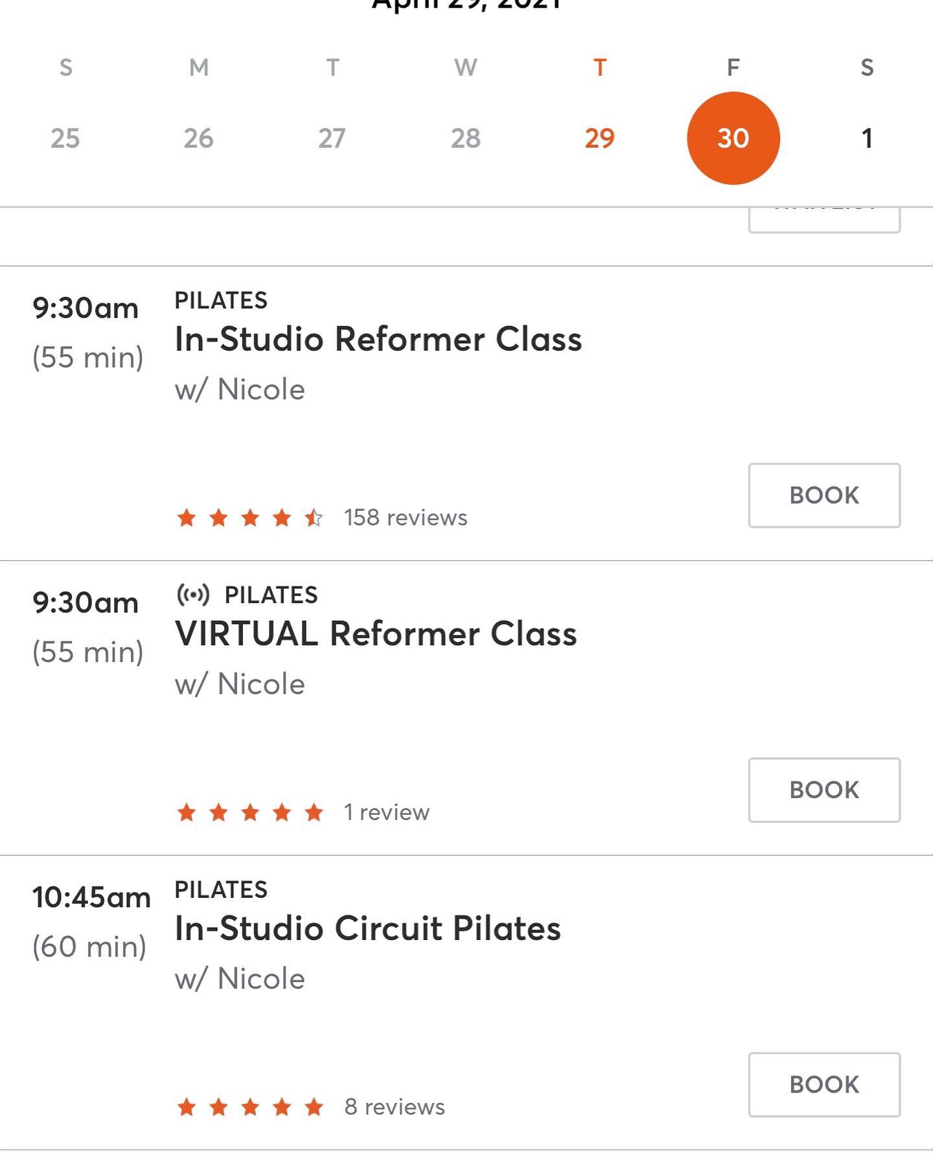933x1167 pixels.
Task: Click the five-star rating for In-Studio Circuit Pilates
Action: 249,1107
